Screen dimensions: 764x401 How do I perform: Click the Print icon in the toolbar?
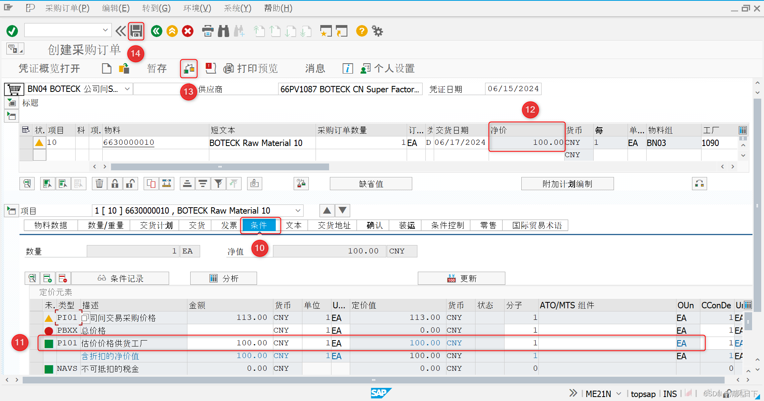click(208, 31)
